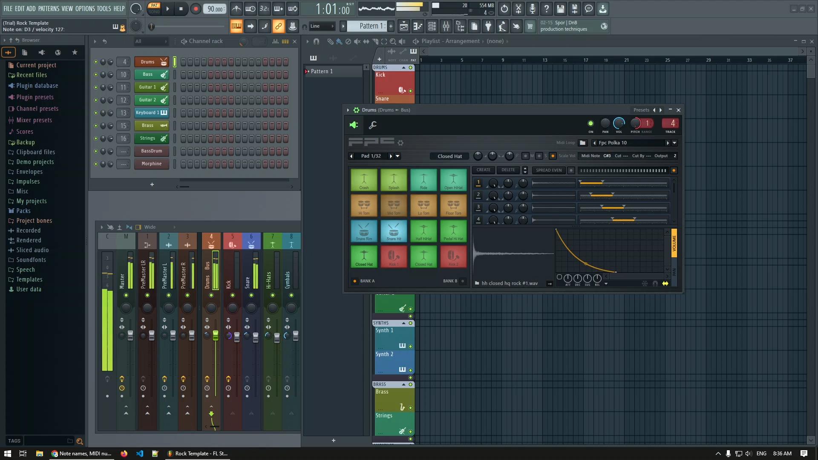Click the browser search magnifier icon
The width and height of the screenshot is (818, 460).
point(79,441)
